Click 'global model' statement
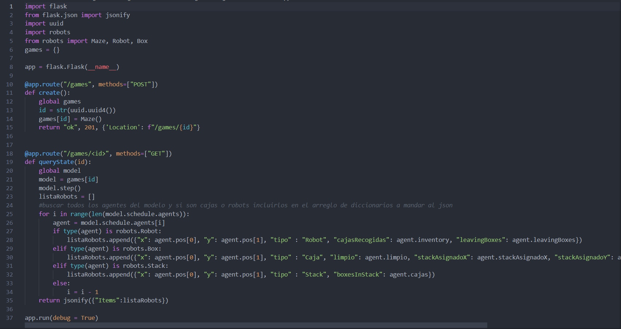Viewport: 621px width, 329px height. [60, 171]
